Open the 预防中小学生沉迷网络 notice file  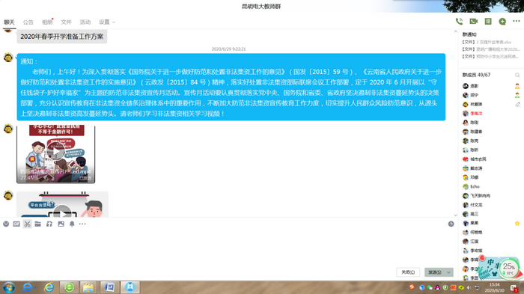click(490, 56)
